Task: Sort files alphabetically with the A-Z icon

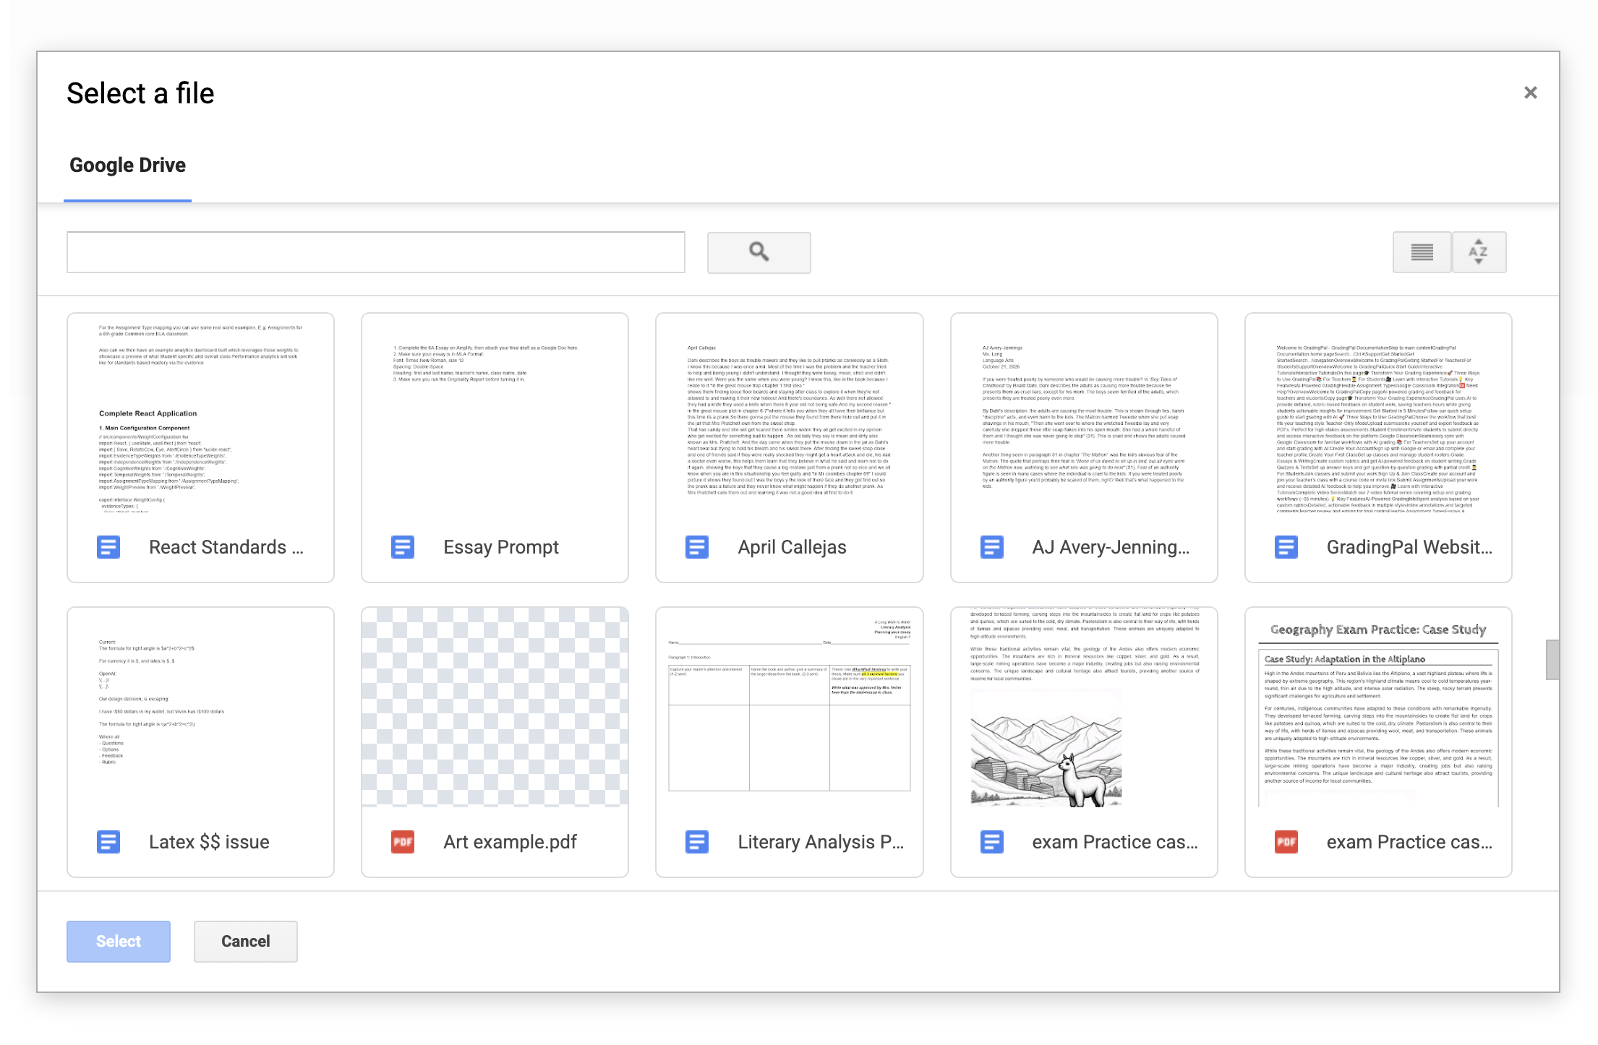Action: point(1479,252)
